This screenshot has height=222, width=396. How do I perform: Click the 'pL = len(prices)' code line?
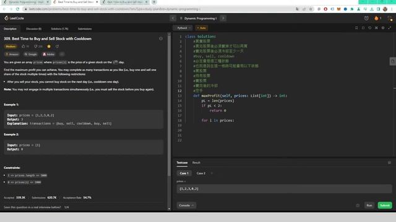pos(218,101)
